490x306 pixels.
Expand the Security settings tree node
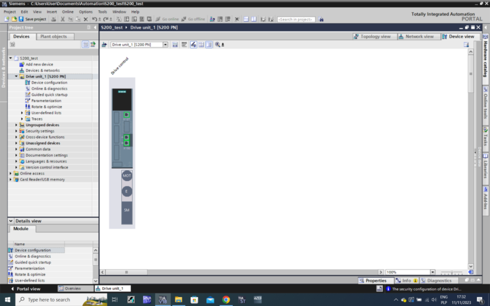click(17, 131)
